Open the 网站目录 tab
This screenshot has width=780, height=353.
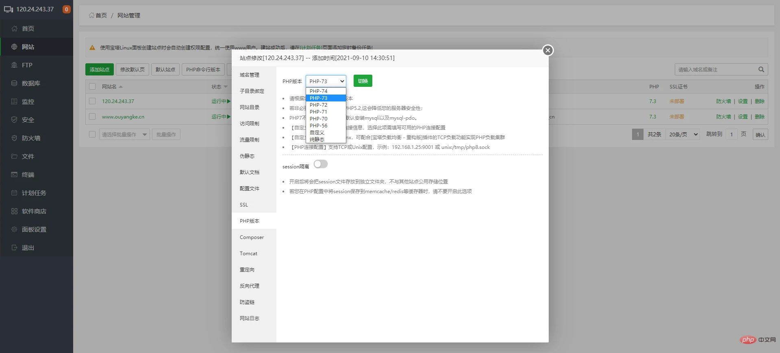point(254,107)
